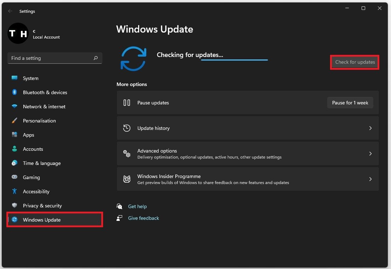This screenshot has width=391, height=269.
Task: Click the Give feedback icon
Action: [119, 218]
